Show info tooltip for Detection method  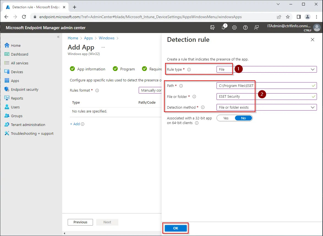(203, 107)
